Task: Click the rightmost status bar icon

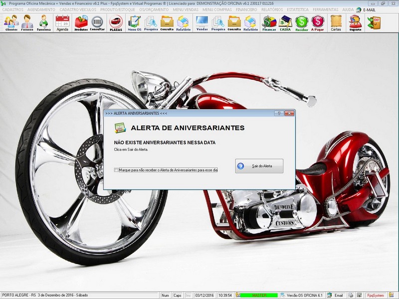Action: tap(392, 295)
